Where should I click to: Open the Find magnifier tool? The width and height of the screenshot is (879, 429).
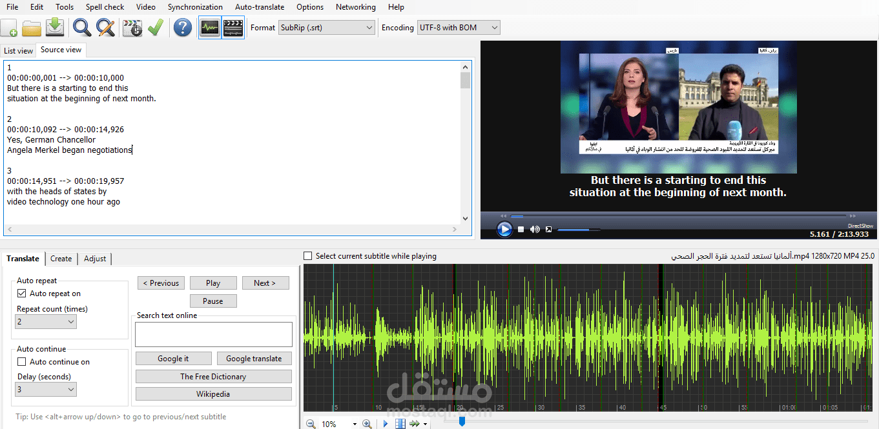(82, 28)
